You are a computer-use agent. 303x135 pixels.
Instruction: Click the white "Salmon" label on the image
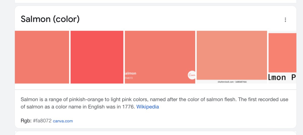click(130, 73)
